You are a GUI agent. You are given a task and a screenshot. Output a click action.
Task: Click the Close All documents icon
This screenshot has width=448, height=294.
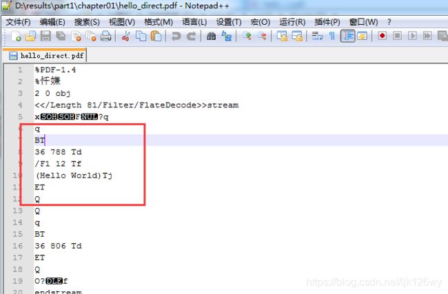(x=91, y=36)
